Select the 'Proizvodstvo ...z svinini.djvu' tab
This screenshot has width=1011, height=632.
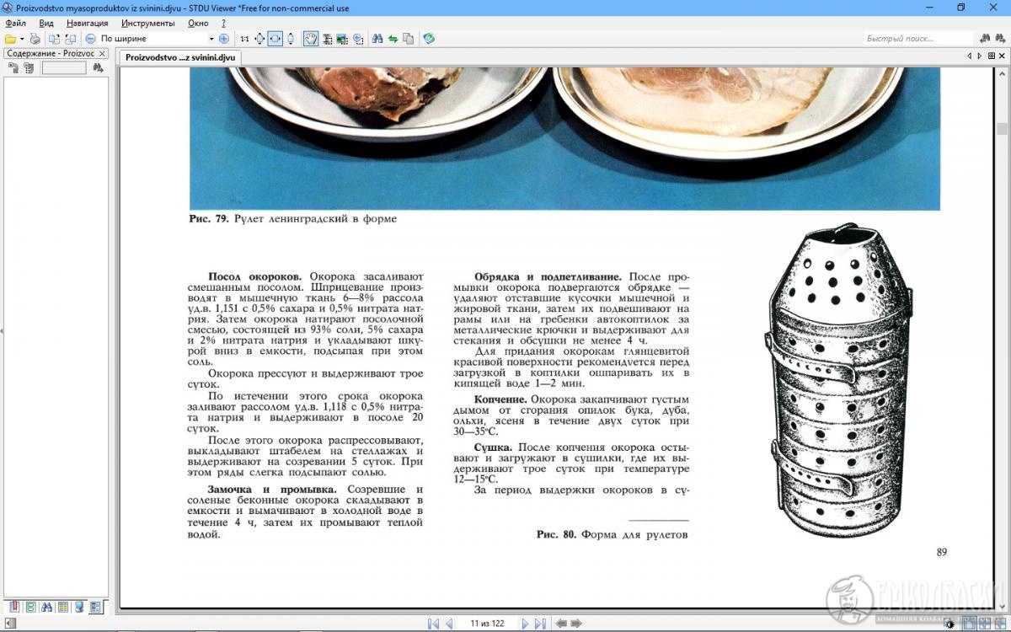[x=180, y=57]
